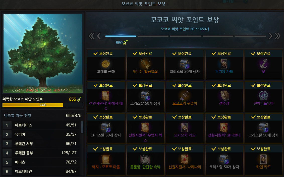
Task: Click the Mokoko village wallpaper scroll icon
Action: (106, 159)
